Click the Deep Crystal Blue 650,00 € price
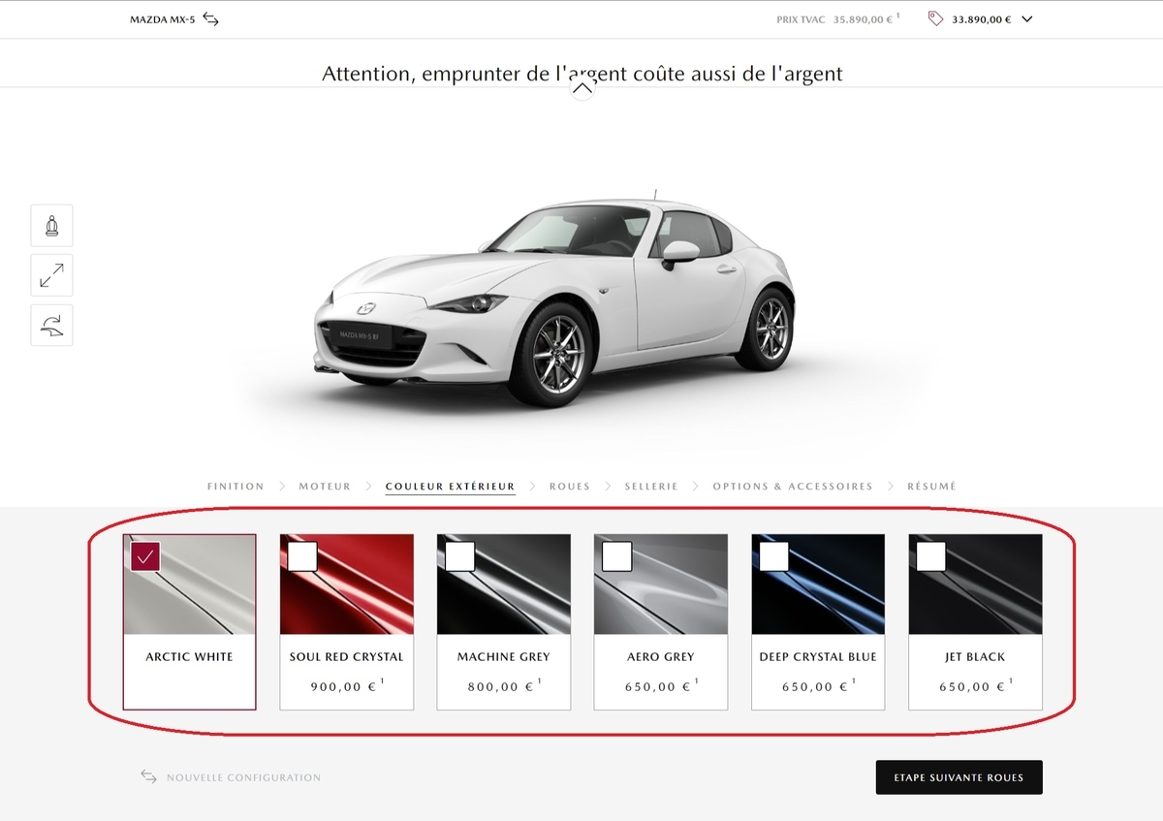This screenshot has height=821, width=1163. 818,686
